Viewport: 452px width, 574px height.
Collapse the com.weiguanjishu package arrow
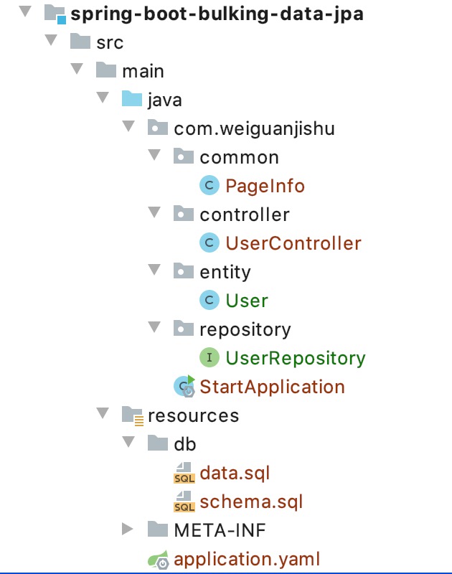[128, 126]
